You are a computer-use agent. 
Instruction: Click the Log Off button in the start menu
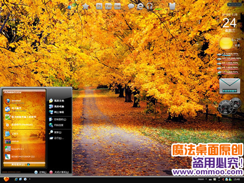[41, 172]
